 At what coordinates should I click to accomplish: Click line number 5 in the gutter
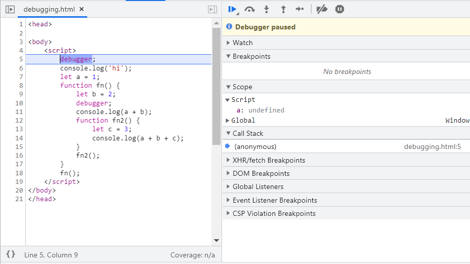[x=21, y=59]
